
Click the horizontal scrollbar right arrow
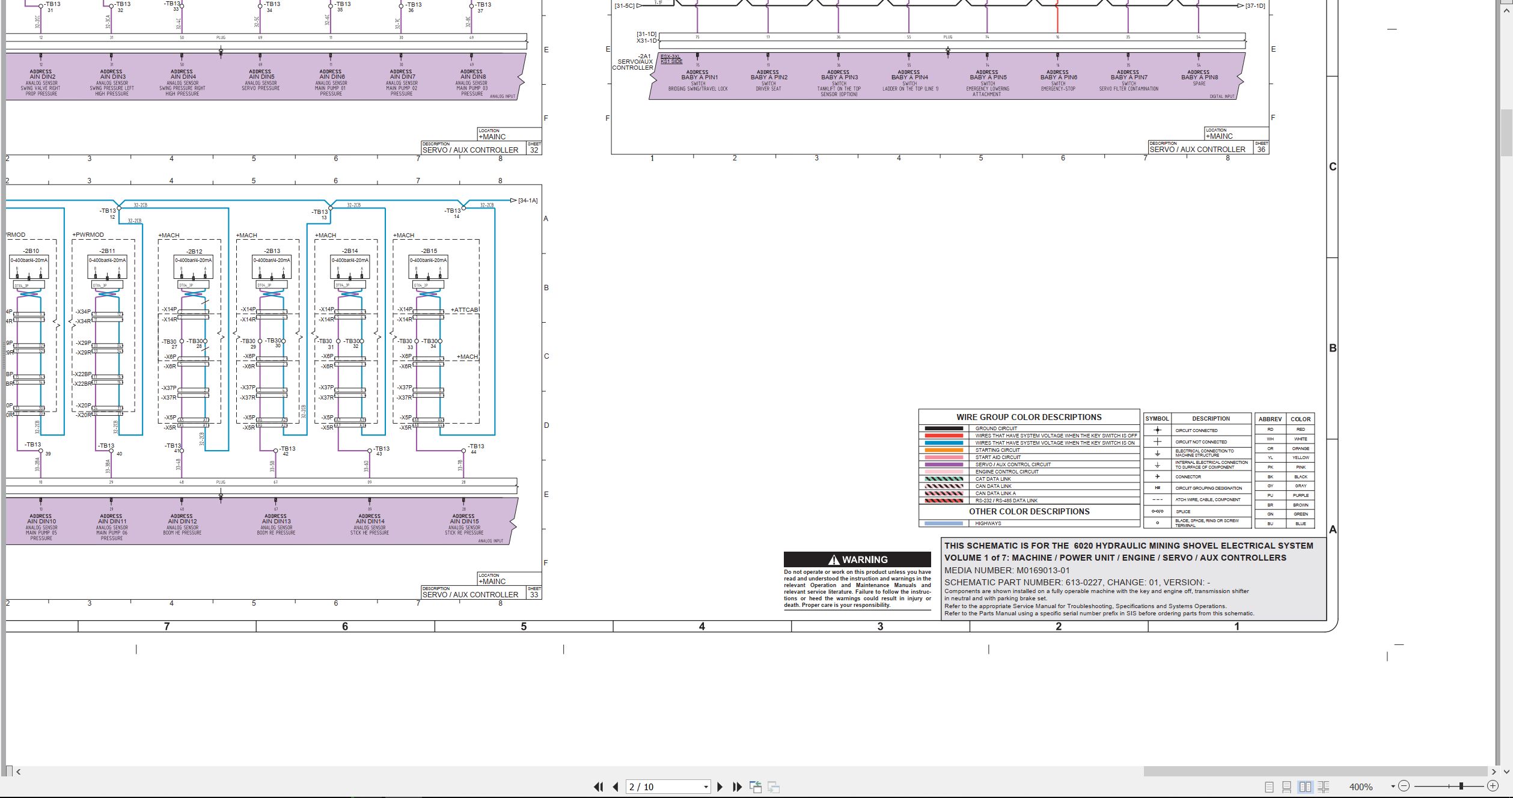click(x=1494, y=772)
